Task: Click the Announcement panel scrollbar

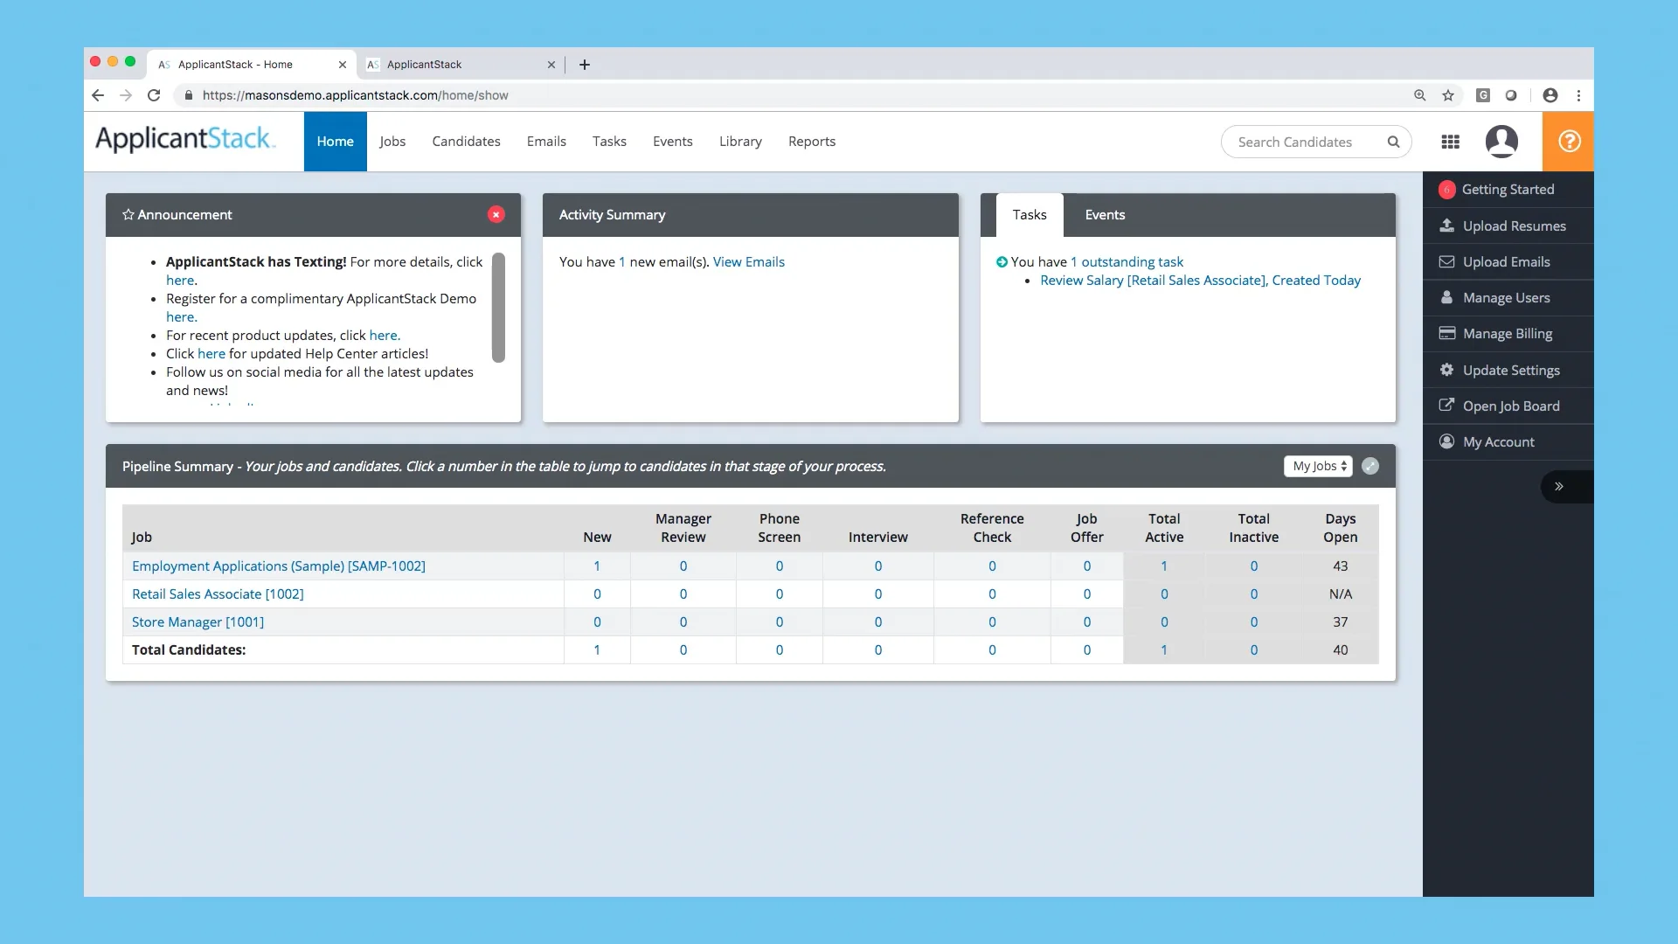Action: [498, 308]
